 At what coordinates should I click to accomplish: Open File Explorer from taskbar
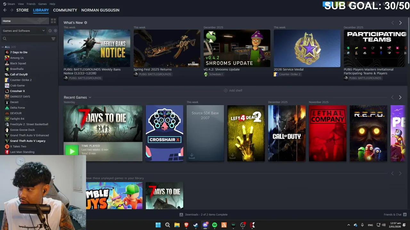(177, 225)
